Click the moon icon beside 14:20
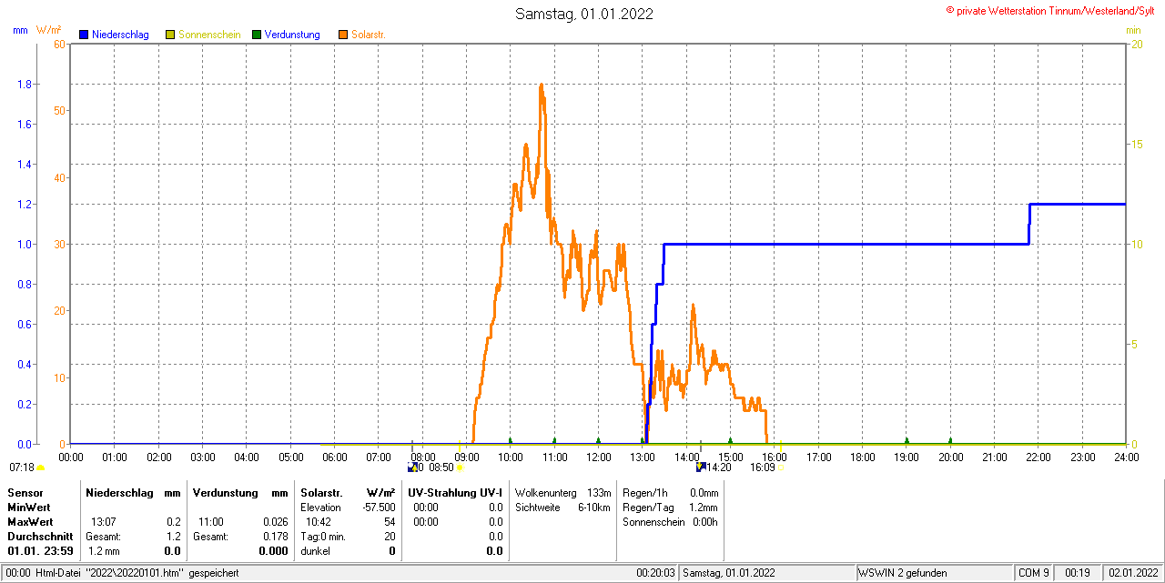Screen dimensions: 1165x583 coord(701,467)
